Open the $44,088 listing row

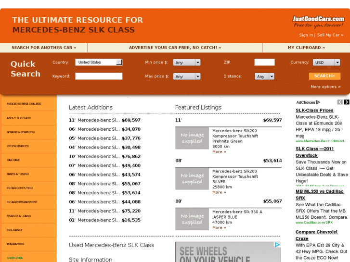click(104, 202)
